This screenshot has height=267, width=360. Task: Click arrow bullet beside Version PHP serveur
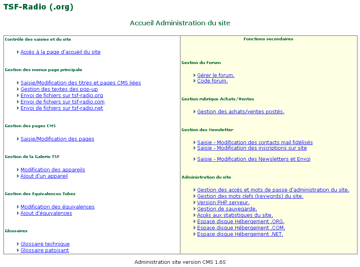[x=195, y=203]
